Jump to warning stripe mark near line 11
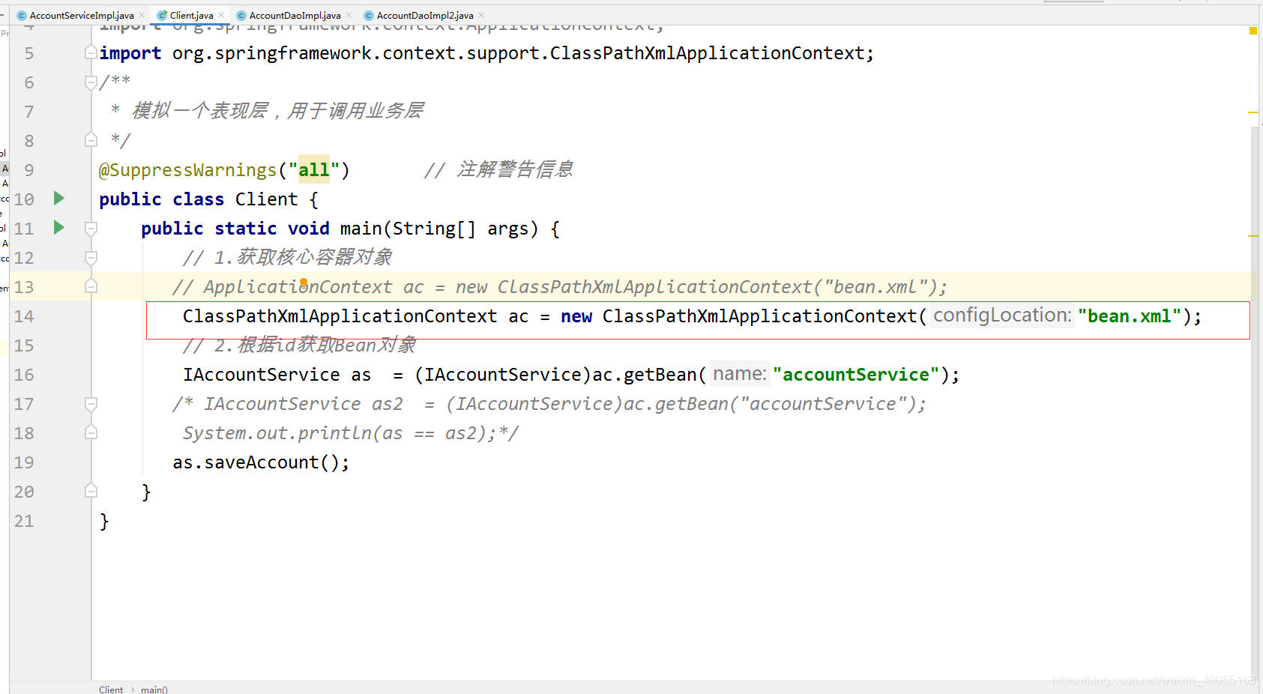This screenshot has height=694, width=1263. tap(1253, 236)
